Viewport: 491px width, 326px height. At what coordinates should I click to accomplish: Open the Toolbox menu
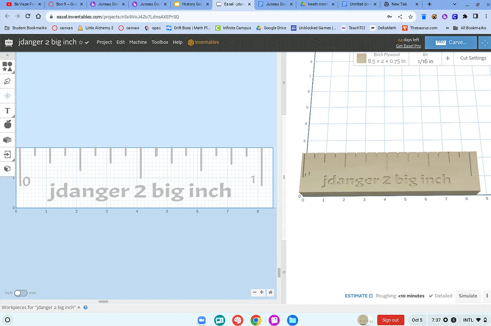[160, 42]
